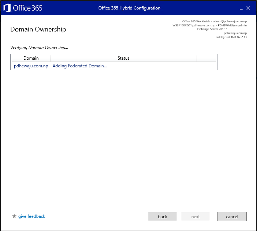Click the Verifying Domain Ownership message
257x231 pixels.
pyautogui.click(x=39, y=48)
